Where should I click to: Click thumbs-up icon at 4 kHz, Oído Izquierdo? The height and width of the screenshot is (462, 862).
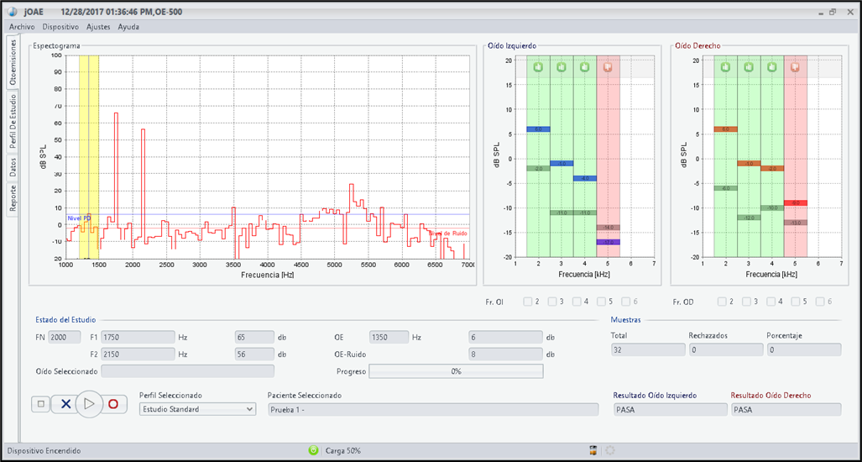click(584, 67)
